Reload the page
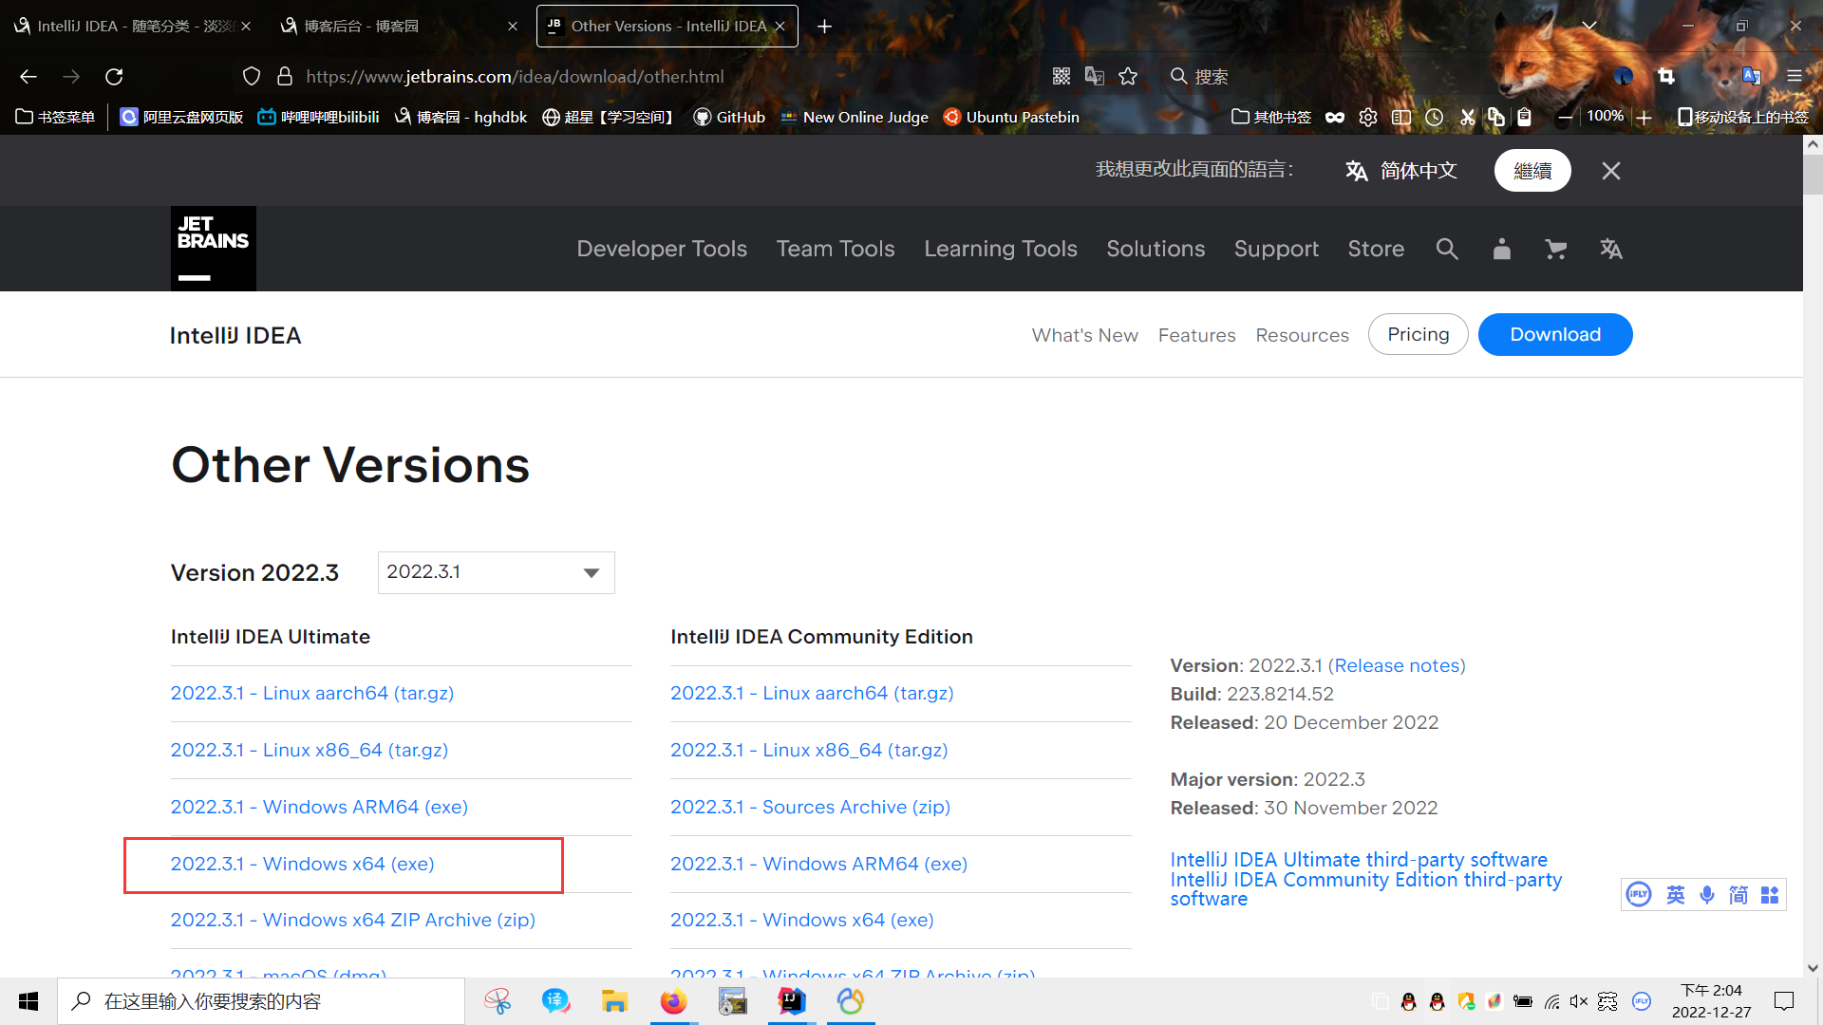The width and height of the screenshot is (1823, 1025). (x=114, y=76)
